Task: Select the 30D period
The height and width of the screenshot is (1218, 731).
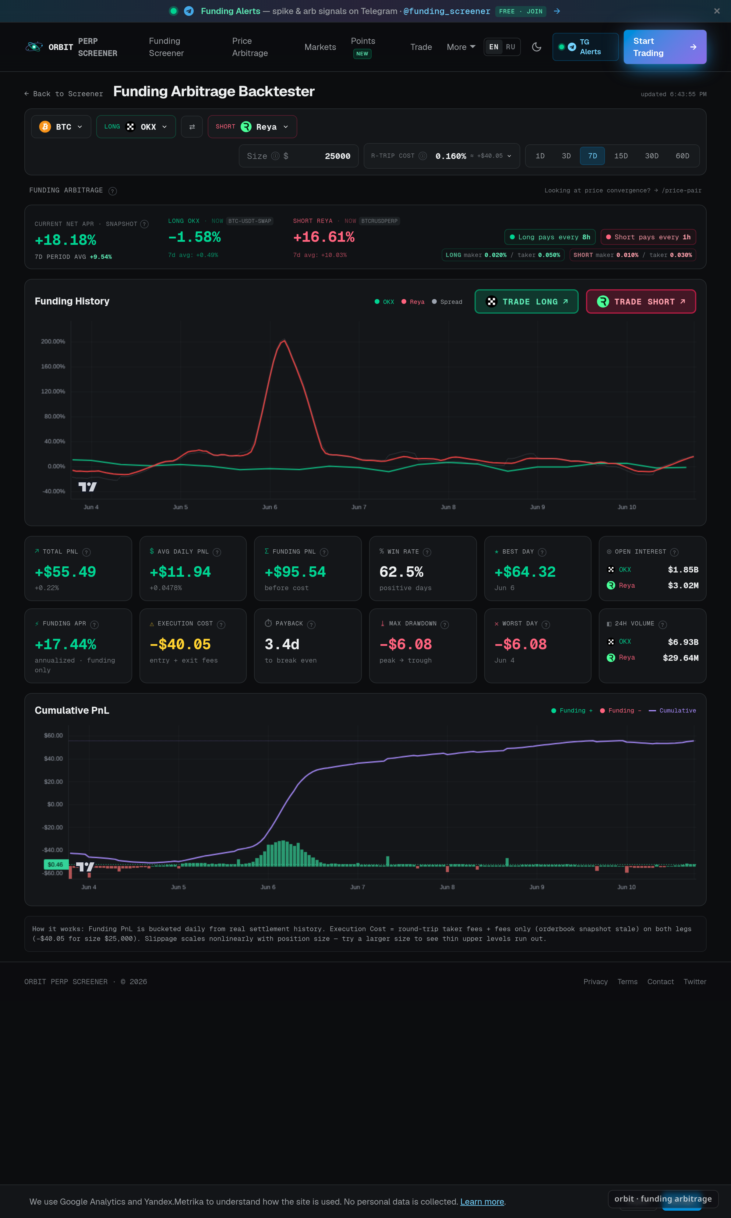Action: pyautogui.click(x=651, y=156)
